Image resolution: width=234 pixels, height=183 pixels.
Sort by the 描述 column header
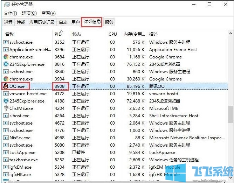pos(187,34)
